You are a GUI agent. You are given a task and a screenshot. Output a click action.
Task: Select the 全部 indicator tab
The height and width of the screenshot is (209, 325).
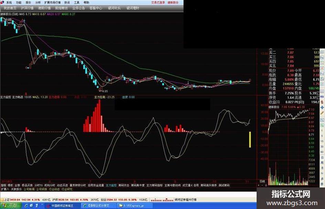pos(17,185)
